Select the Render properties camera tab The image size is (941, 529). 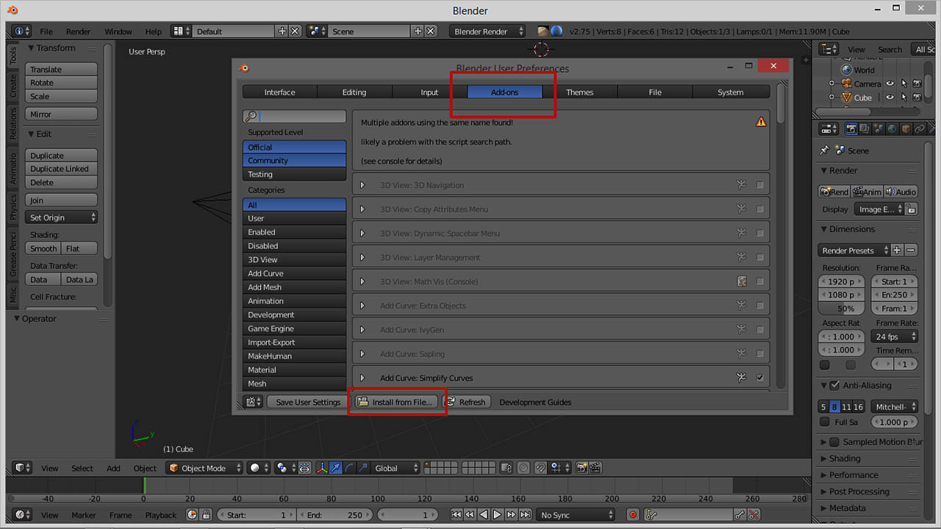pos(851,129)
